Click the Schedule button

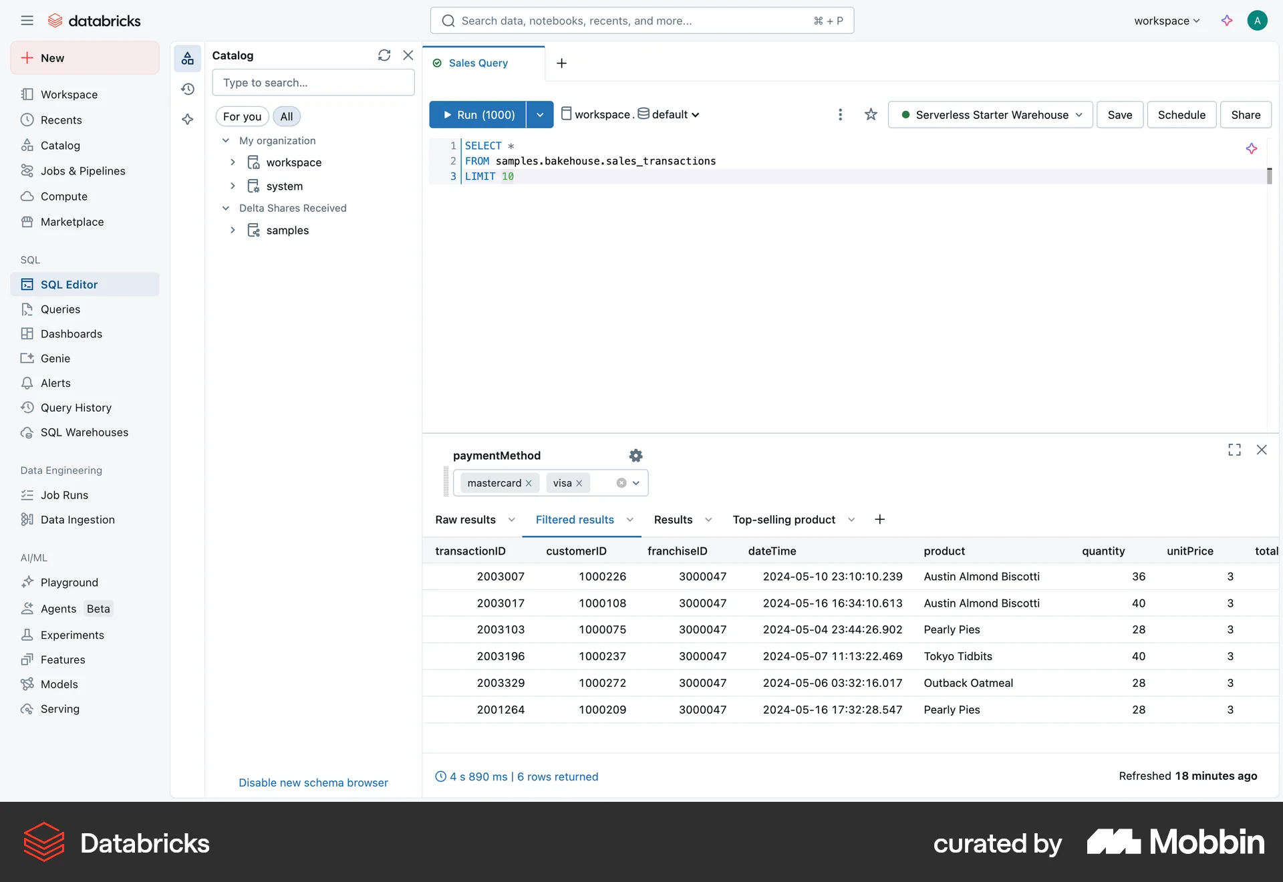(1181, 115)
